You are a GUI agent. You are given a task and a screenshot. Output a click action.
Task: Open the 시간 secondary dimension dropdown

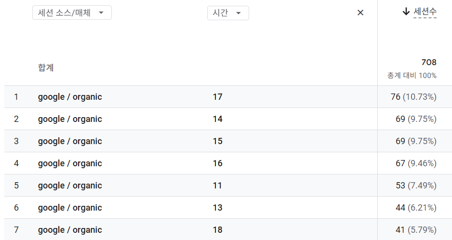pos(227,13)
